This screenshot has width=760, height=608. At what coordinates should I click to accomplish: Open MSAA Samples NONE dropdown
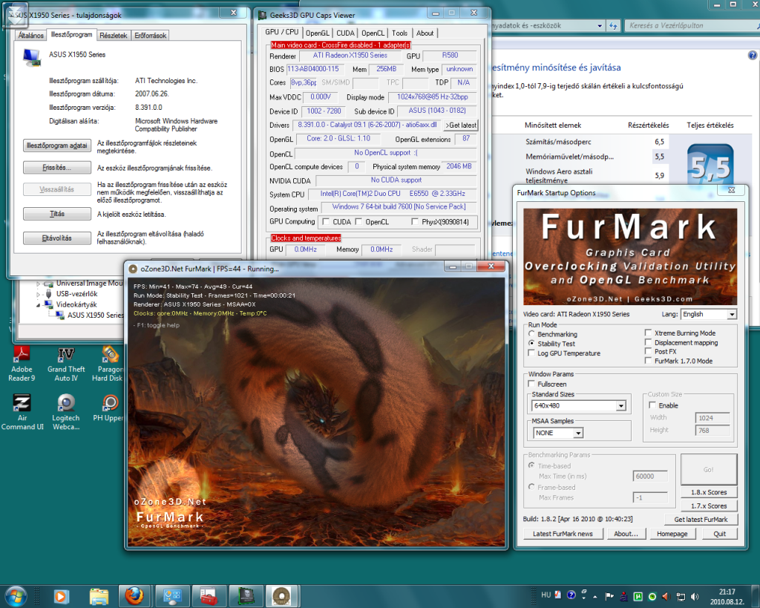(577, 433)
